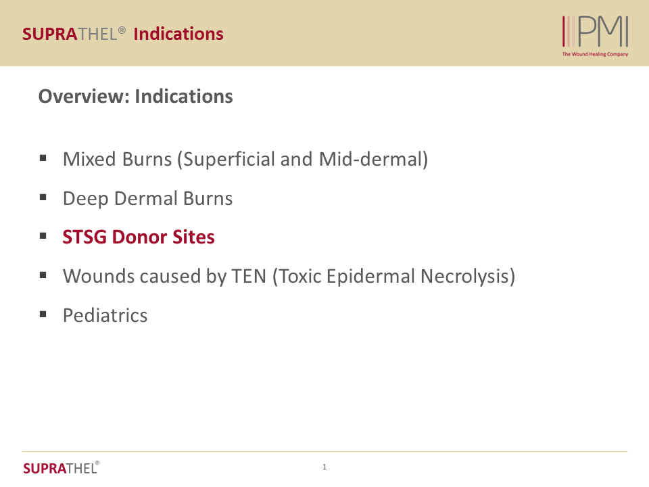
Task: Click the word Indications in the red title
Action: pyautogui.click(x=178, y=34)
